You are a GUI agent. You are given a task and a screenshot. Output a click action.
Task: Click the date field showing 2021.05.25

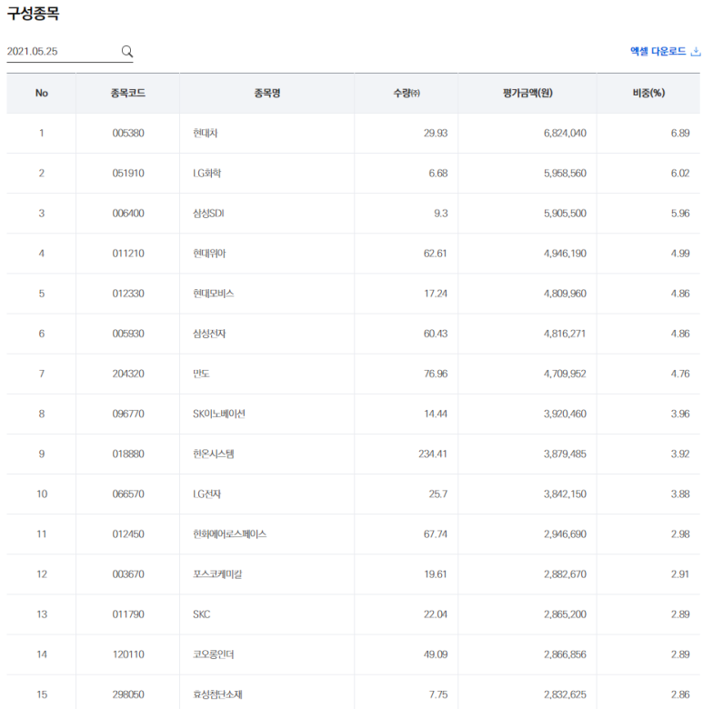[70, 51]
